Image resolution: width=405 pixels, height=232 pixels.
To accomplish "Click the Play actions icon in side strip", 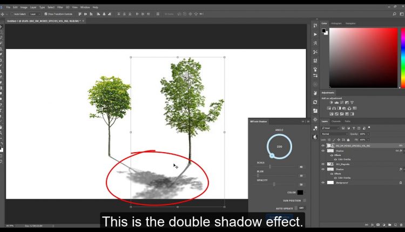I will tap(315, 33).
